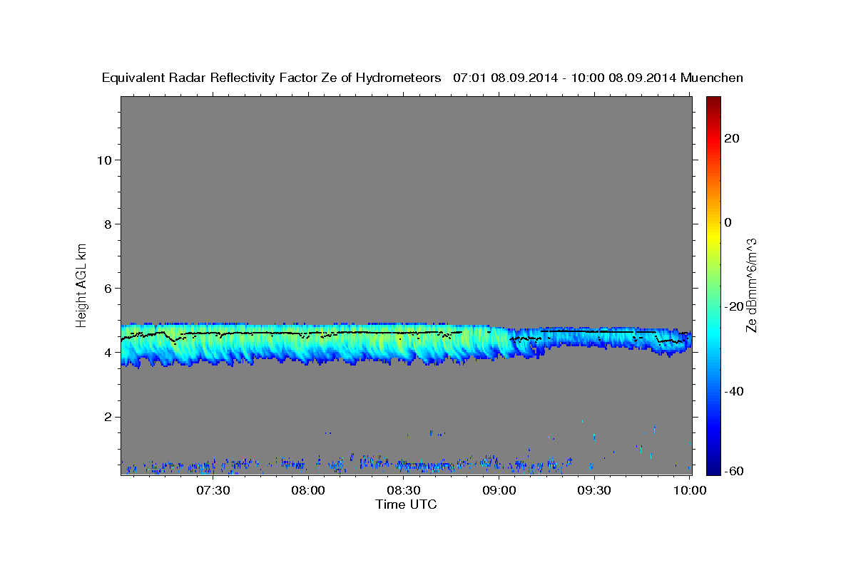Click the 07:30 time tick label

click(213, 490)
